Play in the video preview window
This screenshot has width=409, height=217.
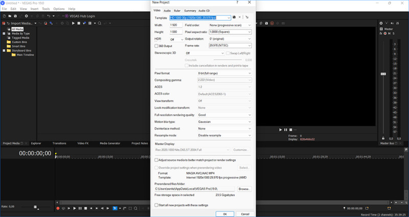[x=281, y=130]
